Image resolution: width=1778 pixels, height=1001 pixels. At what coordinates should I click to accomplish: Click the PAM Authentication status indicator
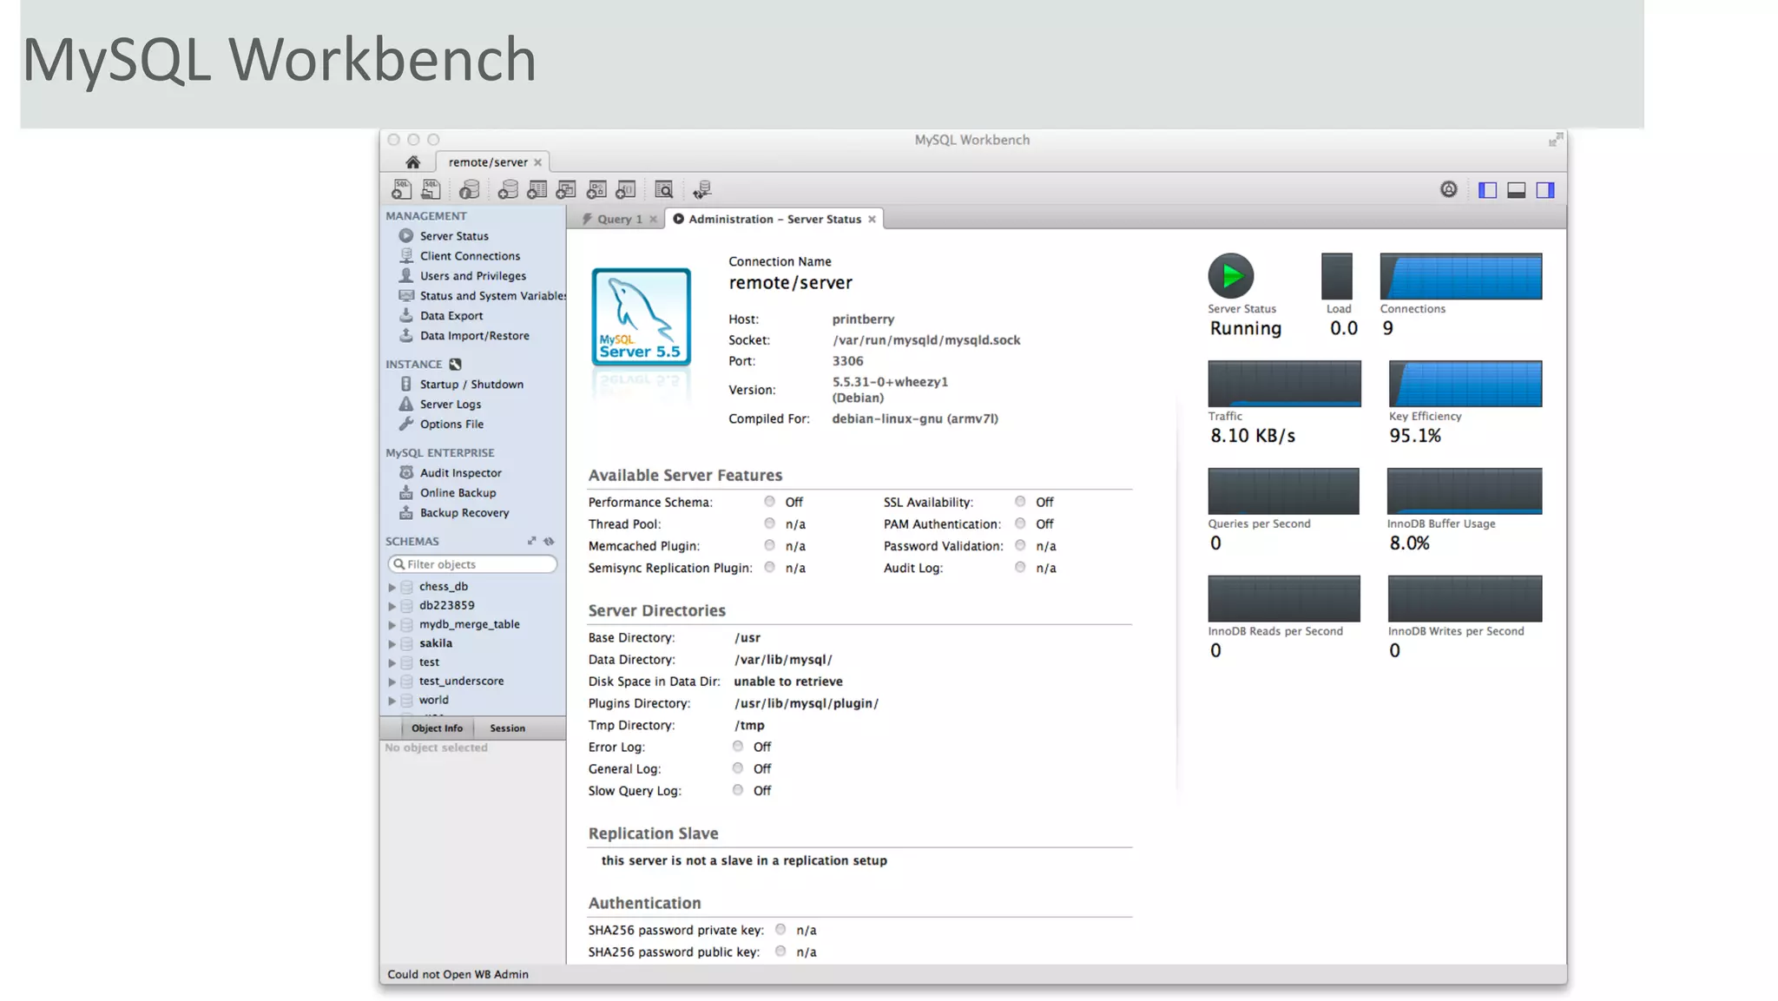[1020, 524]
